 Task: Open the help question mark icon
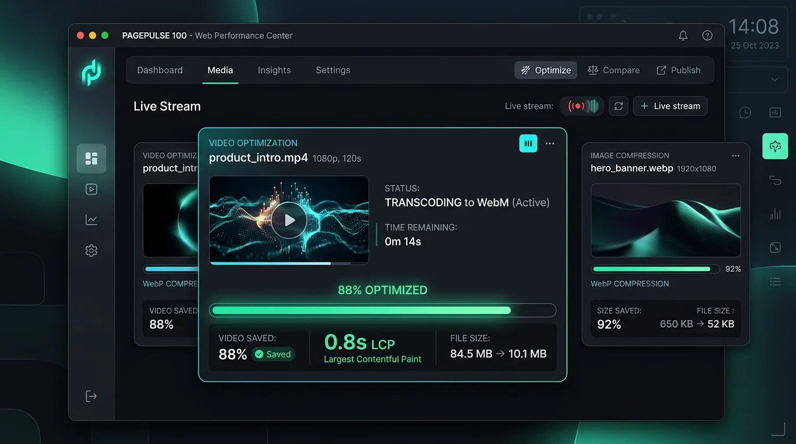[707, 35]
